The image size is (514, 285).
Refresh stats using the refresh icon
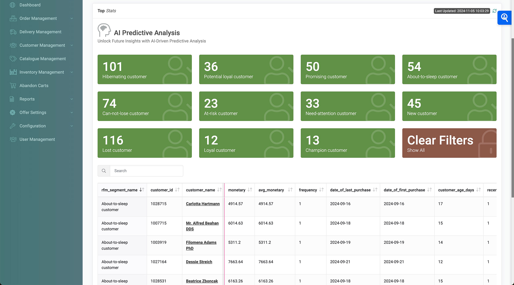click(x=494, y=11)
